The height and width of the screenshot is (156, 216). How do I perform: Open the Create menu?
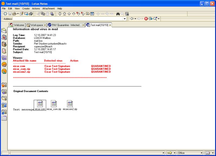(x=26, y=9)
